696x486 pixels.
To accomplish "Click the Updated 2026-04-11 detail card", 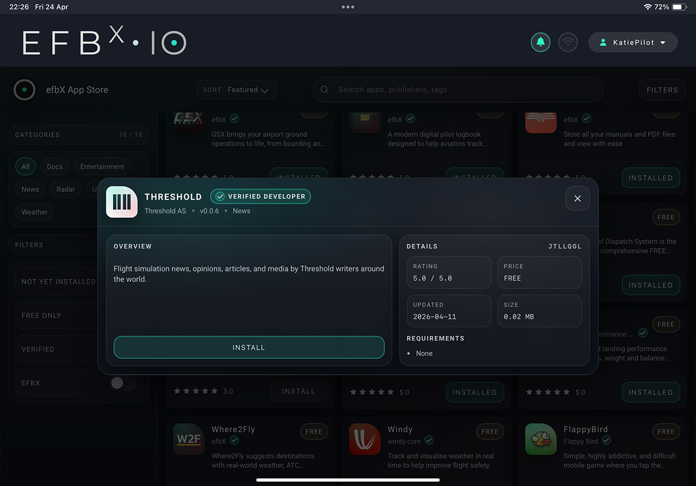I will [449, 311].
